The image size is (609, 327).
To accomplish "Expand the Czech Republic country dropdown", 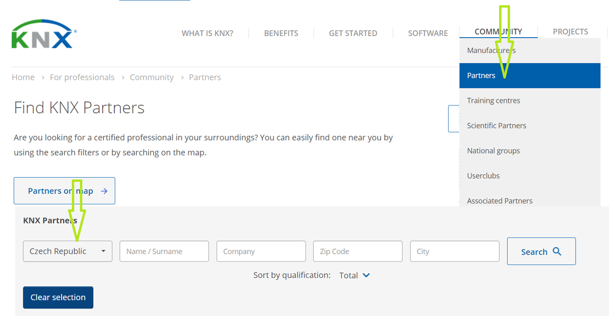I will (68, 251).
